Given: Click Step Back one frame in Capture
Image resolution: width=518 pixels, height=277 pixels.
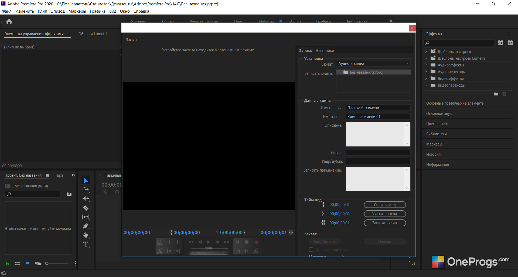Looking at the screenshot, I should tap(200, 242).
